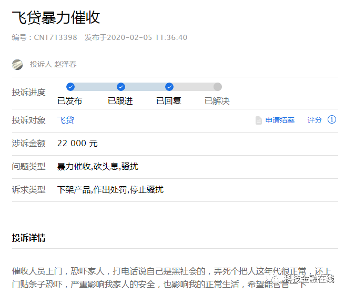This screenshot has height=294, width=345.
Task: Click the 已跟进 progress label
Action: pos(120,101)
